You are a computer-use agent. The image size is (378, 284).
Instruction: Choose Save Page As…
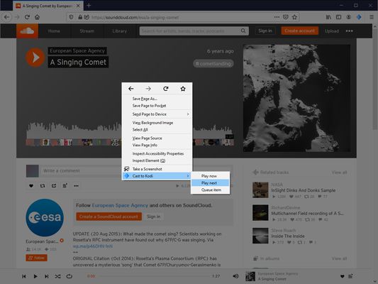(x=157, y=99)
